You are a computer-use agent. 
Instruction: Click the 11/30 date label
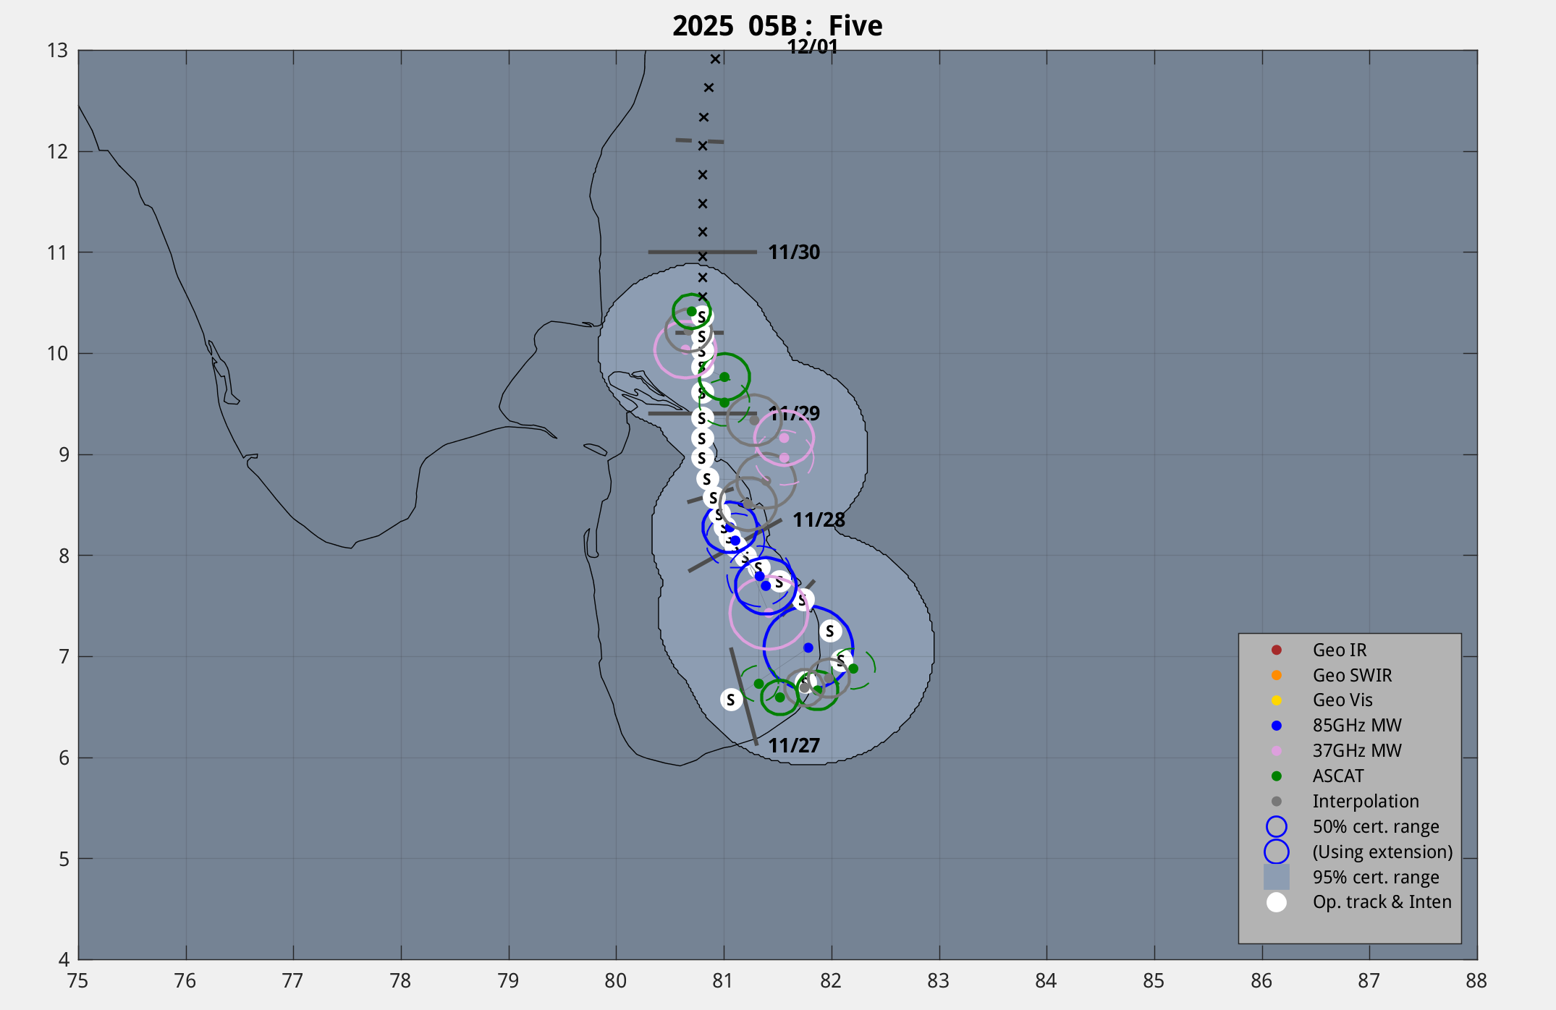(794, 252)
